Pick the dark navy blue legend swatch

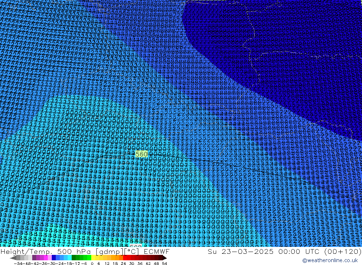54,258
